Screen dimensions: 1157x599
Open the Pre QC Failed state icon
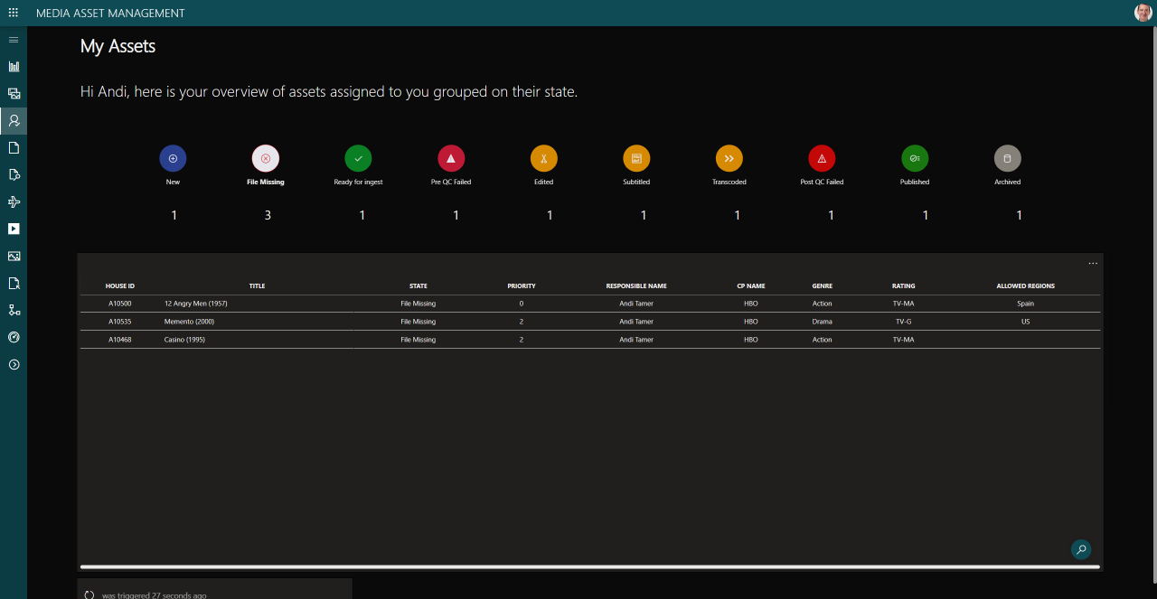pos(451,158)
